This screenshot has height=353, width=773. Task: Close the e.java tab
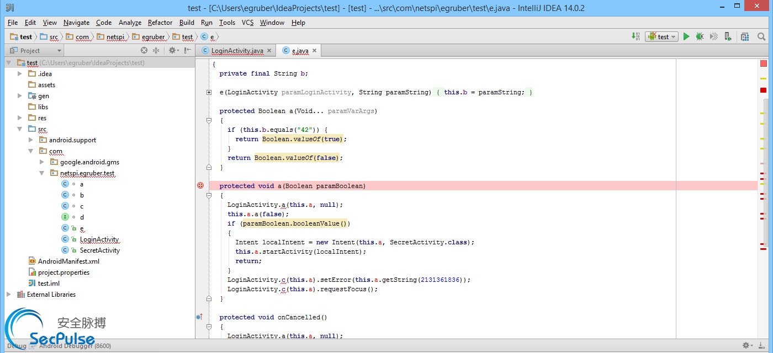(x=314, y=50)
